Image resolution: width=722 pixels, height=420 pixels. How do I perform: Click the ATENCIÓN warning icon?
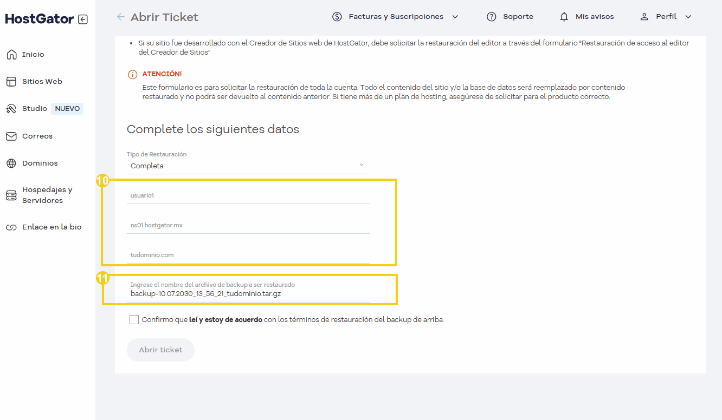(x=133, y=74)
